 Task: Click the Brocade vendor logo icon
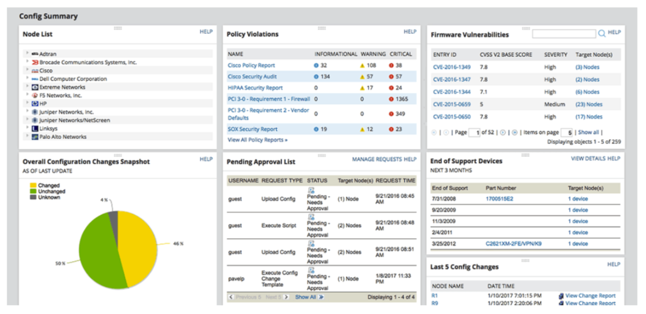coord(35,62)
